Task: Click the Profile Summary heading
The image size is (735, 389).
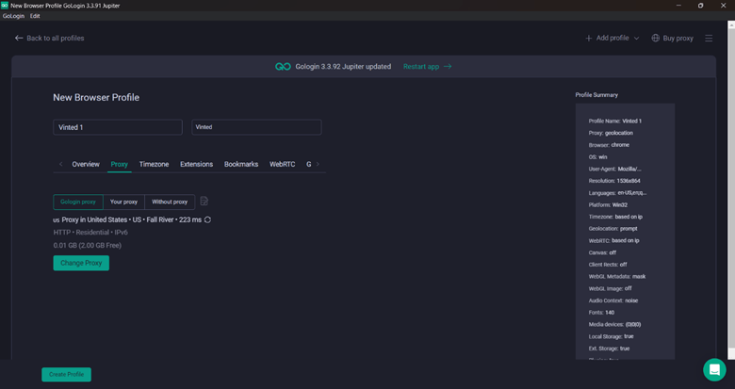Action: (x=596, y=95)
